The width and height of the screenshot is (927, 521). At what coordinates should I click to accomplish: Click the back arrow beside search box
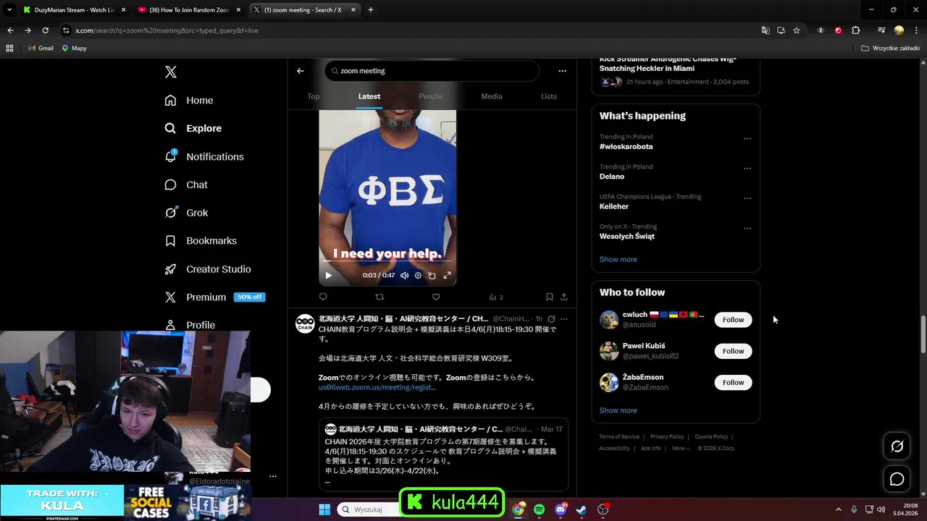[x=301, y=71]
